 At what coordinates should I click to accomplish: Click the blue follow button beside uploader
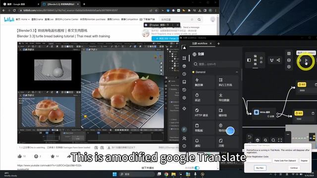pos(165,39)
